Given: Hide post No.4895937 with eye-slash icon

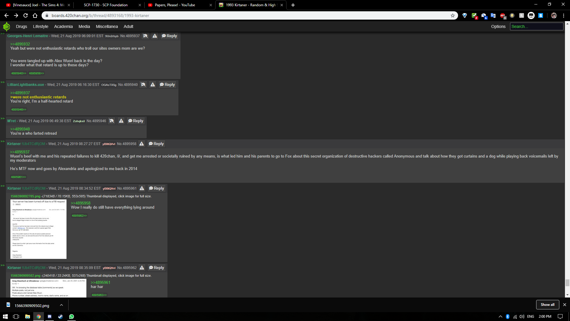Looking at the screenshot, I should [x=145, y=36].
